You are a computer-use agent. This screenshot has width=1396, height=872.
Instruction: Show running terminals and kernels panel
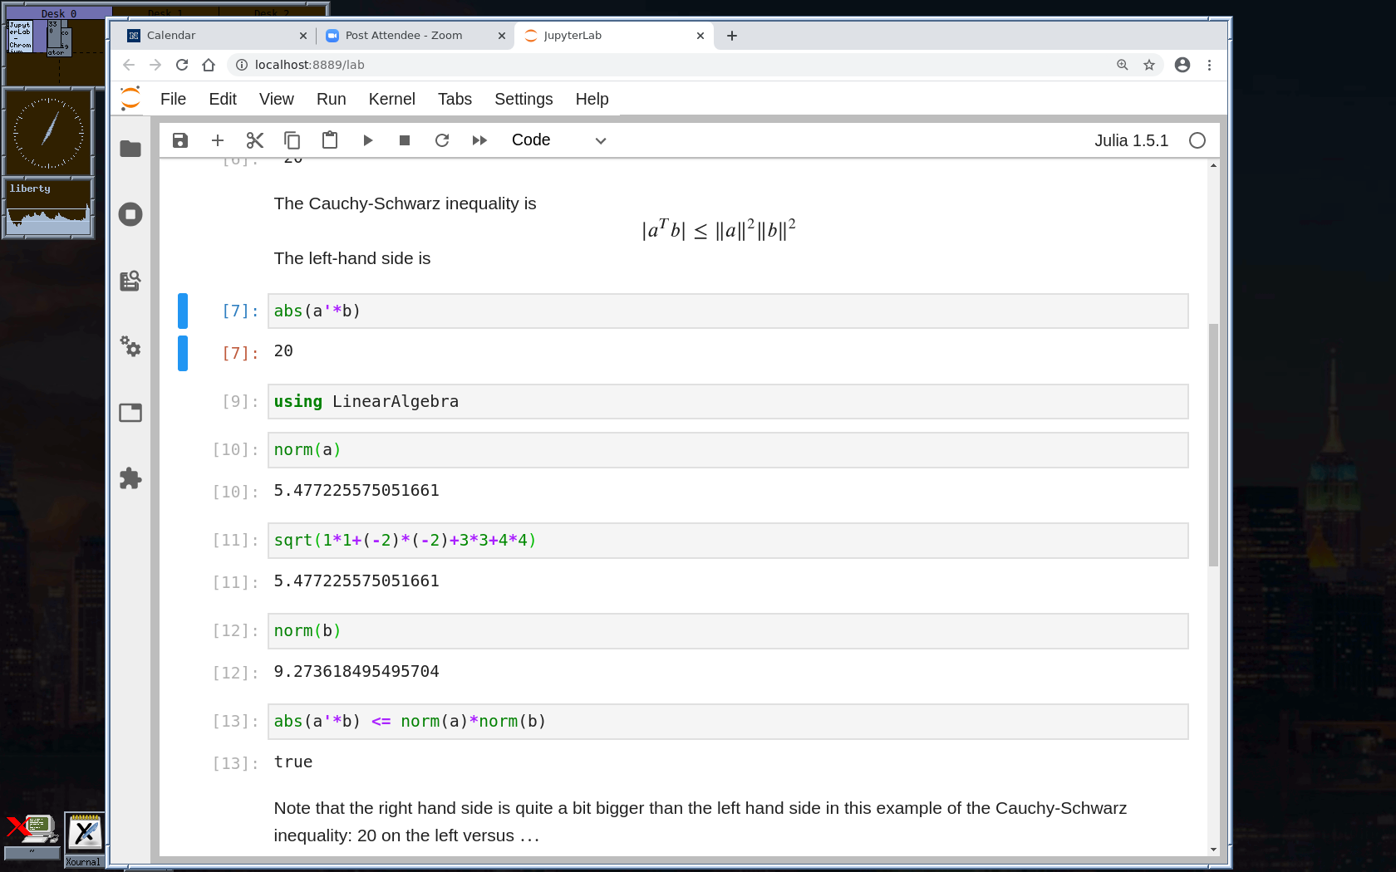130,214
